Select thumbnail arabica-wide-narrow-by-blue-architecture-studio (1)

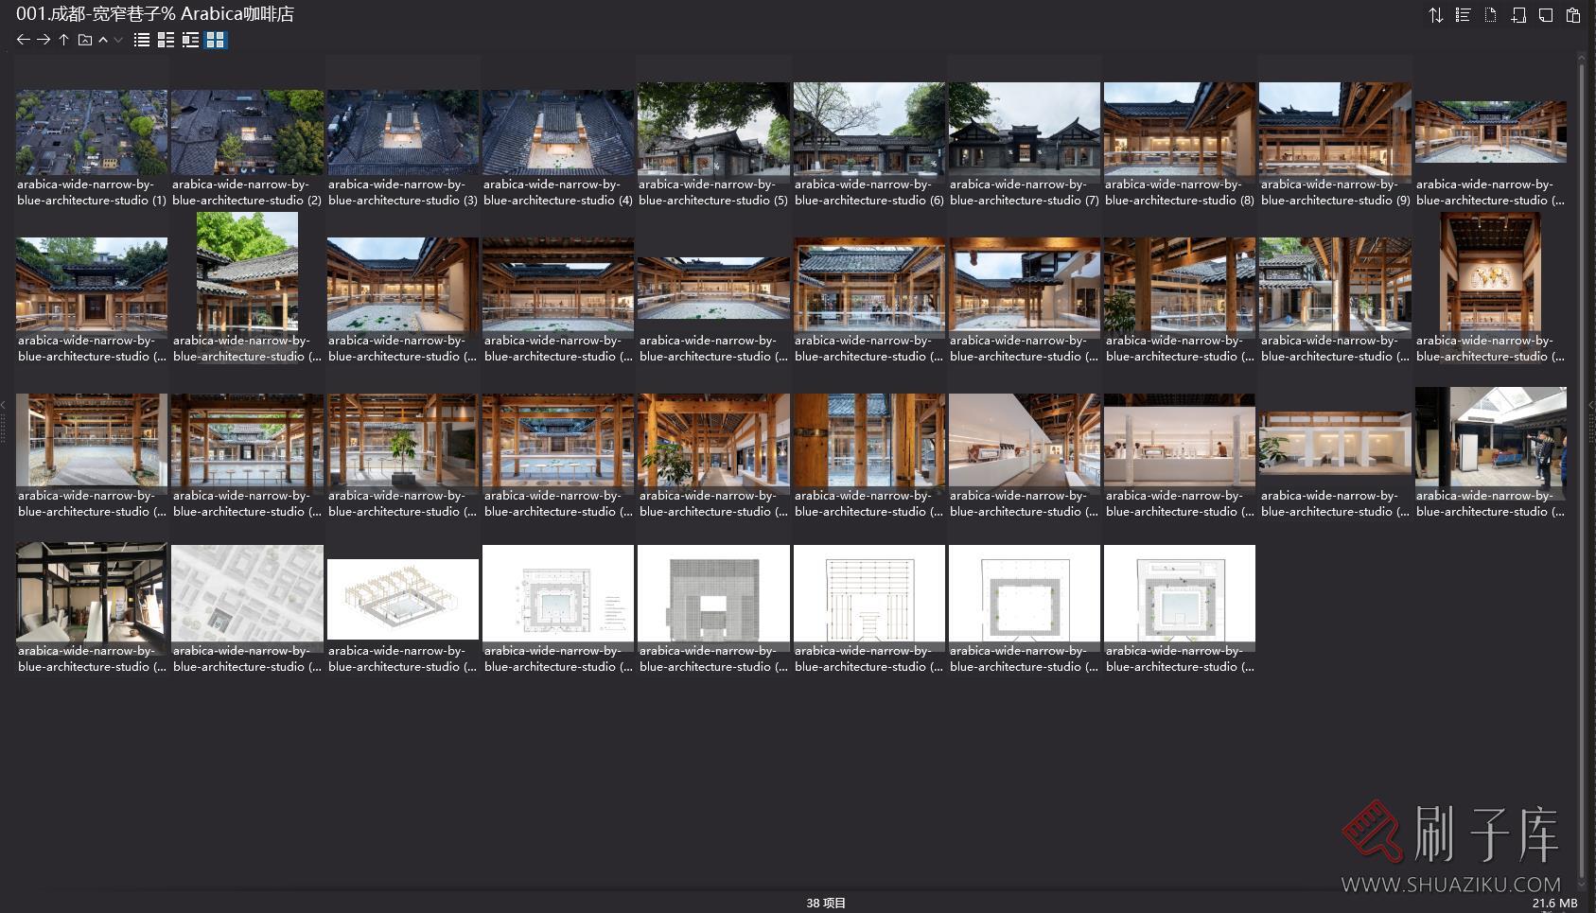click(92, 132)
